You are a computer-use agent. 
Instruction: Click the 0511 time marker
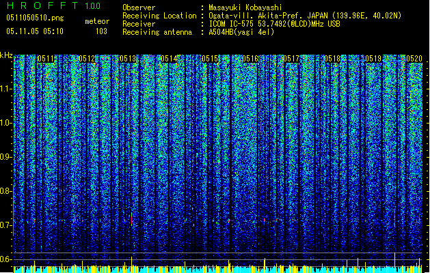coord(46,59)
